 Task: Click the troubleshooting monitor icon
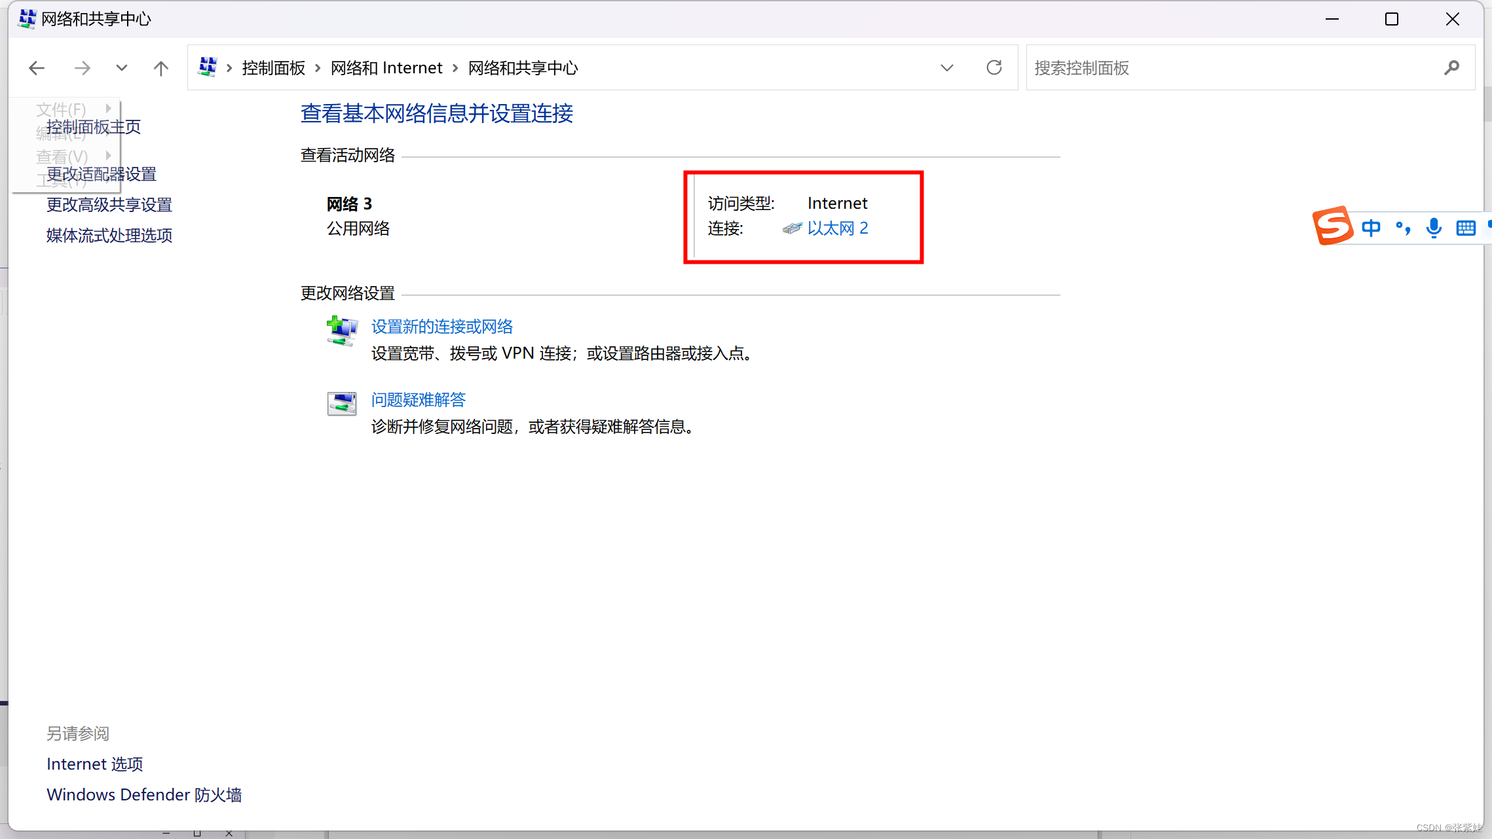341,404
